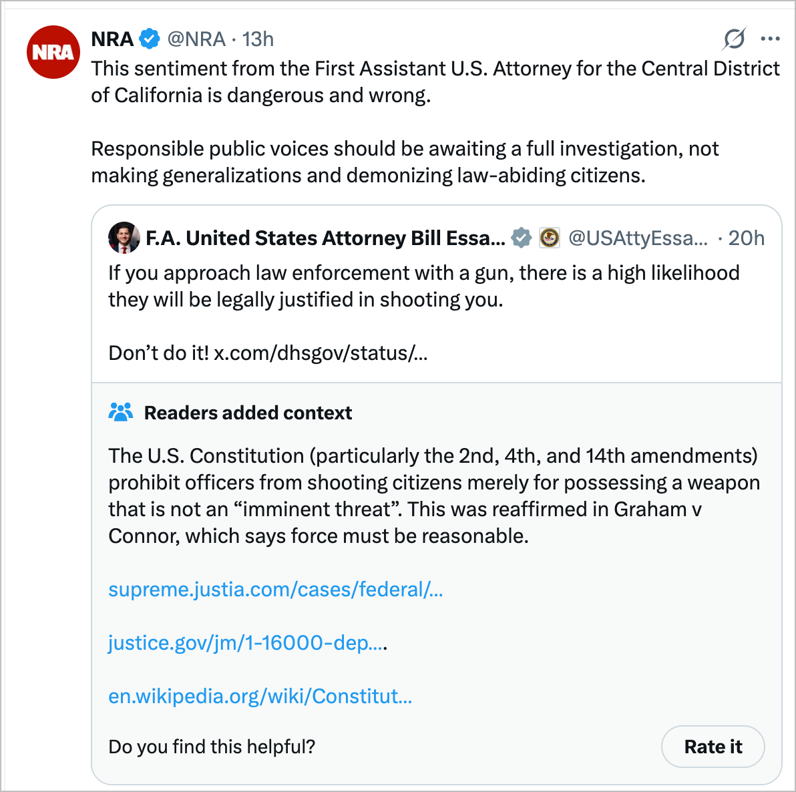Viewport: 796px width, 792px height.
Task: Click the NRA profile avatar
Action: (x=53, y=52)
